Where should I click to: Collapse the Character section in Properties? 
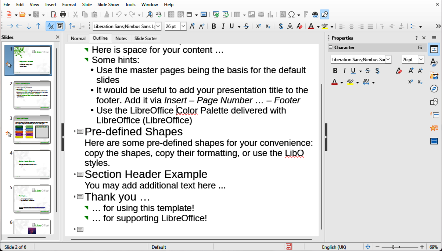(x=330, y=47)
